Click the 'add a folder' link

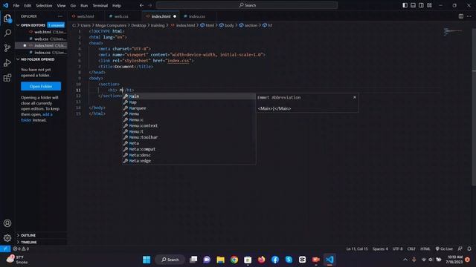coord(36,117)
